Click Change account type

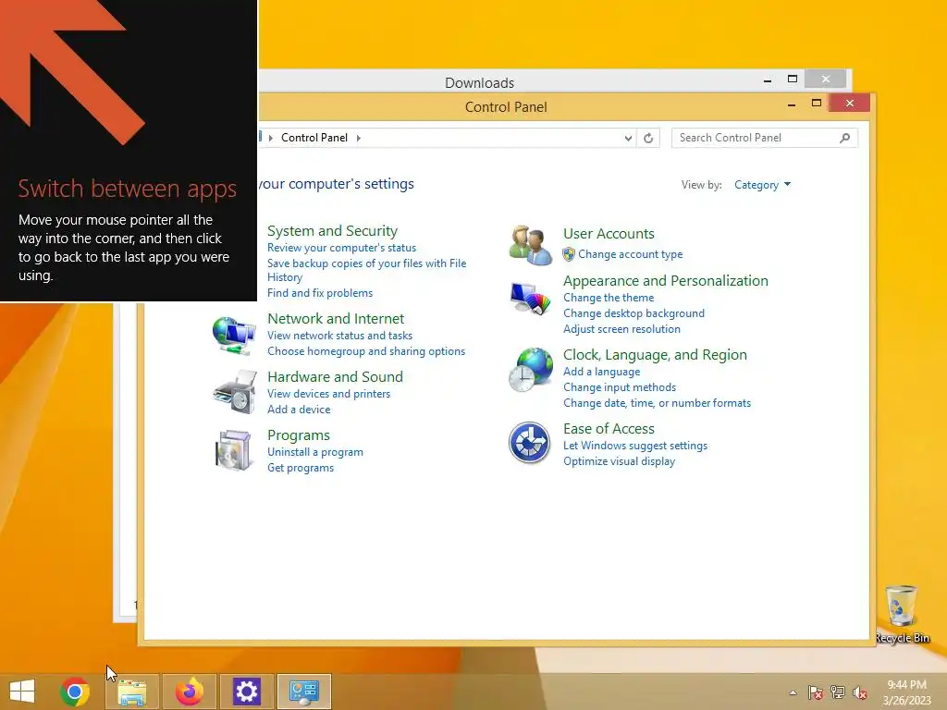click(x=631, y=254)
